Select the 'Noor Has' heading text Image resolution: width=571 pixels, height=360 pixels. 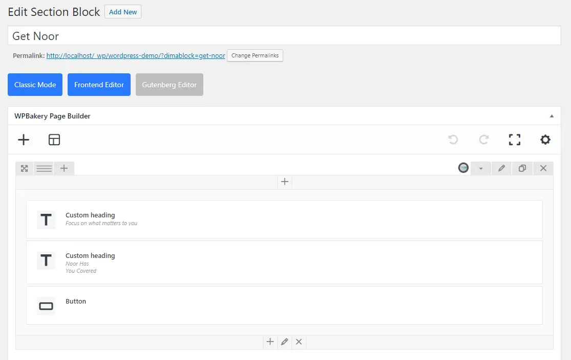tap(77, 264)
